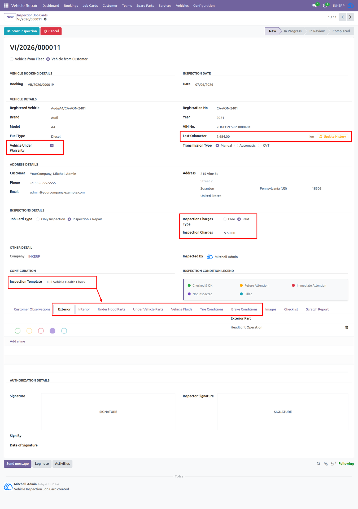Select green Checked & OK condition circle

click(18, 331)
